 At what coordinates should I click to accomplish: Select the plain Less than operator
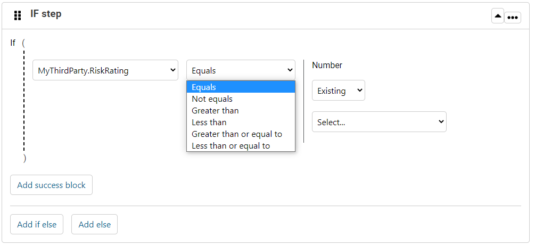coord(241,122)
